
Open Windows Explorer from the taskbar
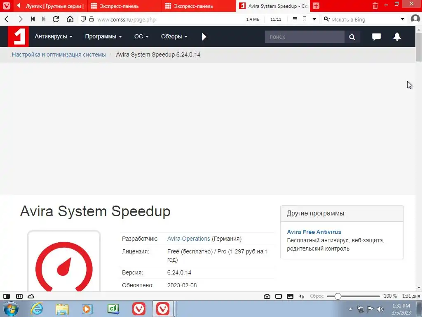pos(62,309)
